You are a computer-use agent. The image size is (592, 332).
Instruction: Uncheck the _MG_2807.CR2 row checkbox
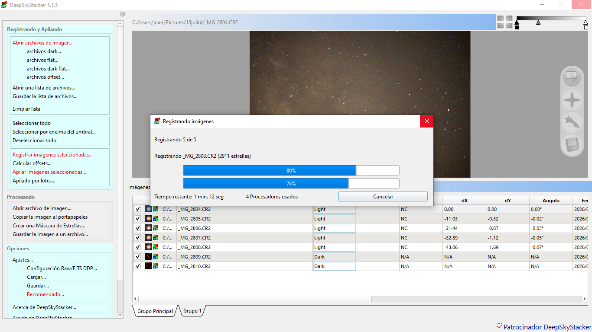tap(138, 238)
